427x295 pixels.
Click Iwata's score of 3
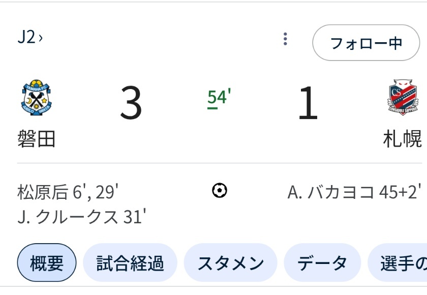pyautogui.click(x=131, y=102)
